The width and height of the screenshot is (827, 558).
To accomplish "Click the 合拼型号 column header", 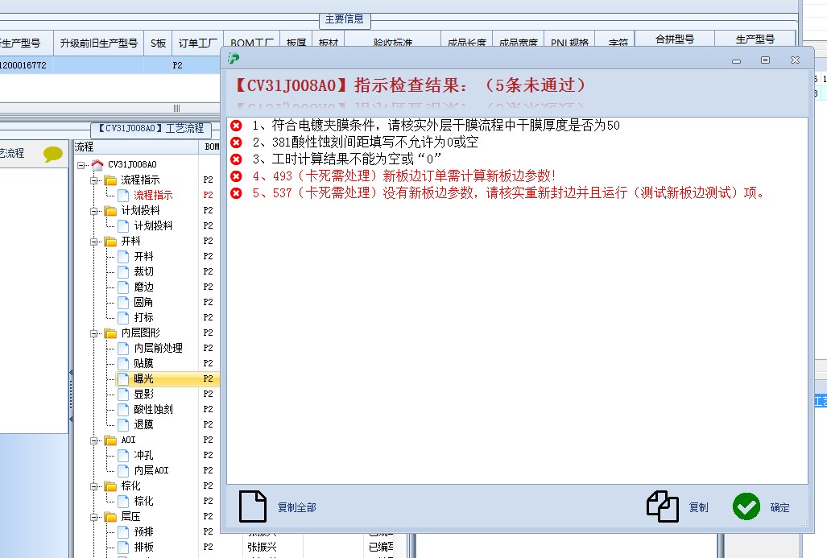I will pos(675,39).
